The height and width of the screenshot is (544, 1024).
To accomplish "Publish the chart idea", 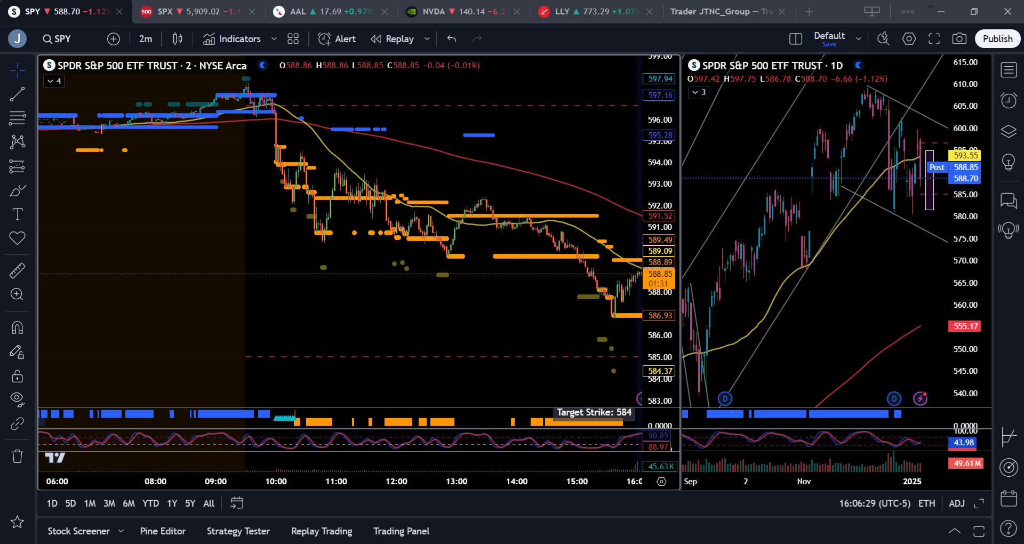I will coord(997,39).
